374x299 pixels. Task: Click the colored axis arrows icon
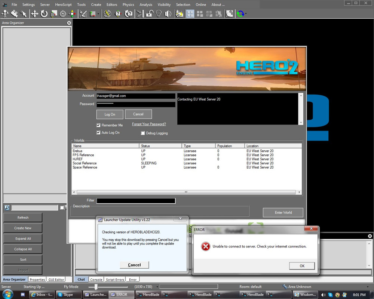tap(72, 14)
